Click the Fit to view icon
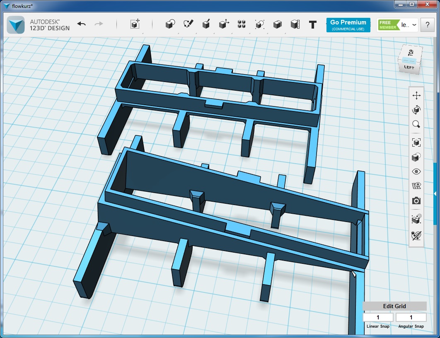This screenshot has width=440, height=338. 416,142
